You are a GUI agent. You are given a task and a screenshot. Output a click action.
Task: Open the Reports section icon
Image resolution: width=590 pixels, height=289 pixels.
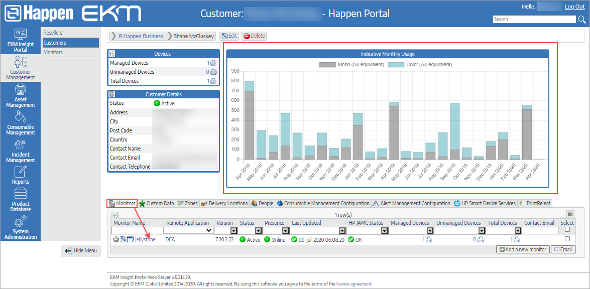(21, 173)
